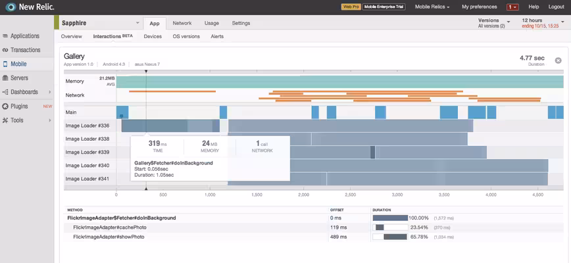The image size is (571, 263).
Task: Click the 319 ms TIME tooltip value
Action: point(158,144)
